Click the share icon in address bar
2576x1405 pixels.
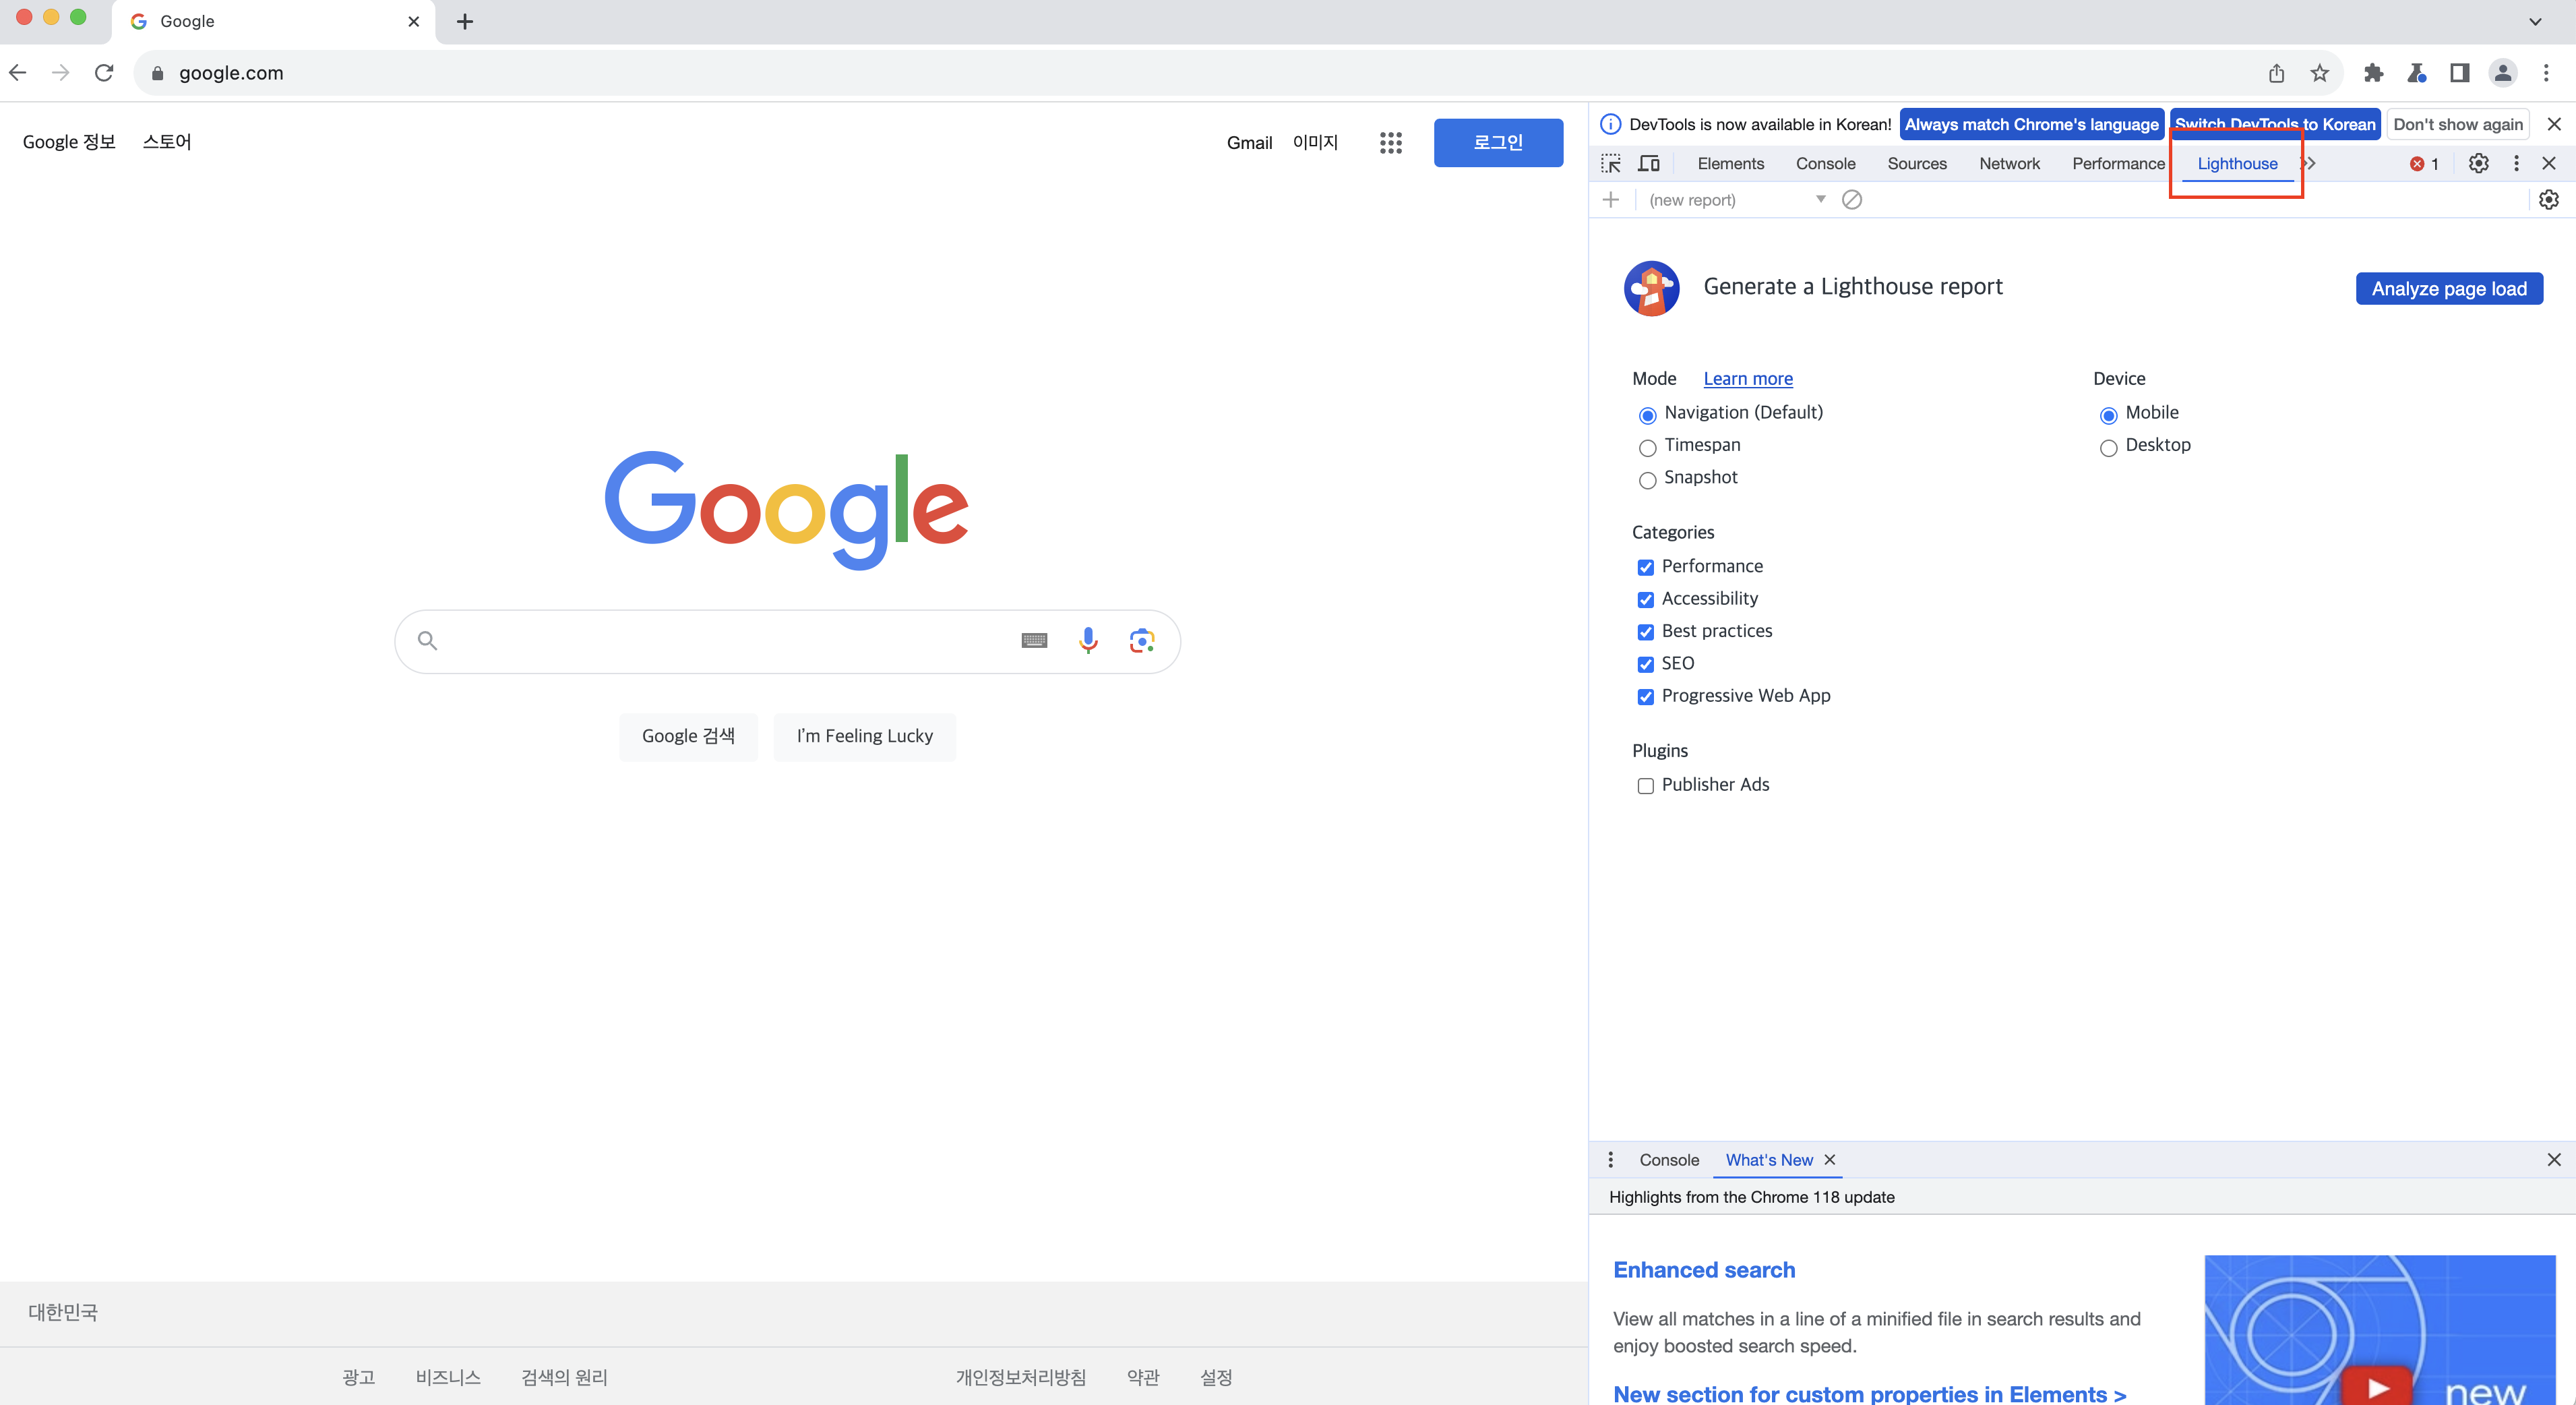point(2276,73)
